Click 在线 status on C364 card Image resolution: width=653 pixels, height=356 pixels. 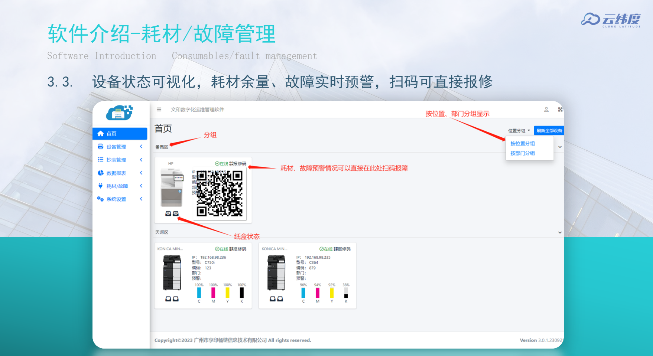[326, 249]
